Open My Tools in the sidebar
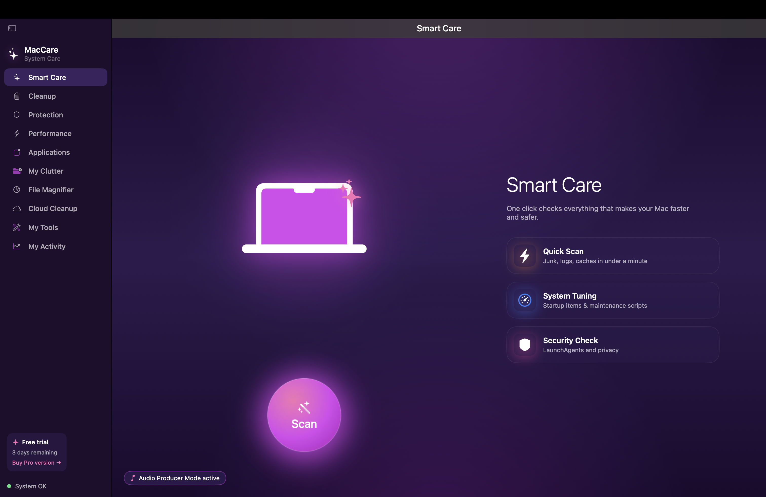Image resolution: width=766 pixels, height=497 pixels. [x=56, y=227]
